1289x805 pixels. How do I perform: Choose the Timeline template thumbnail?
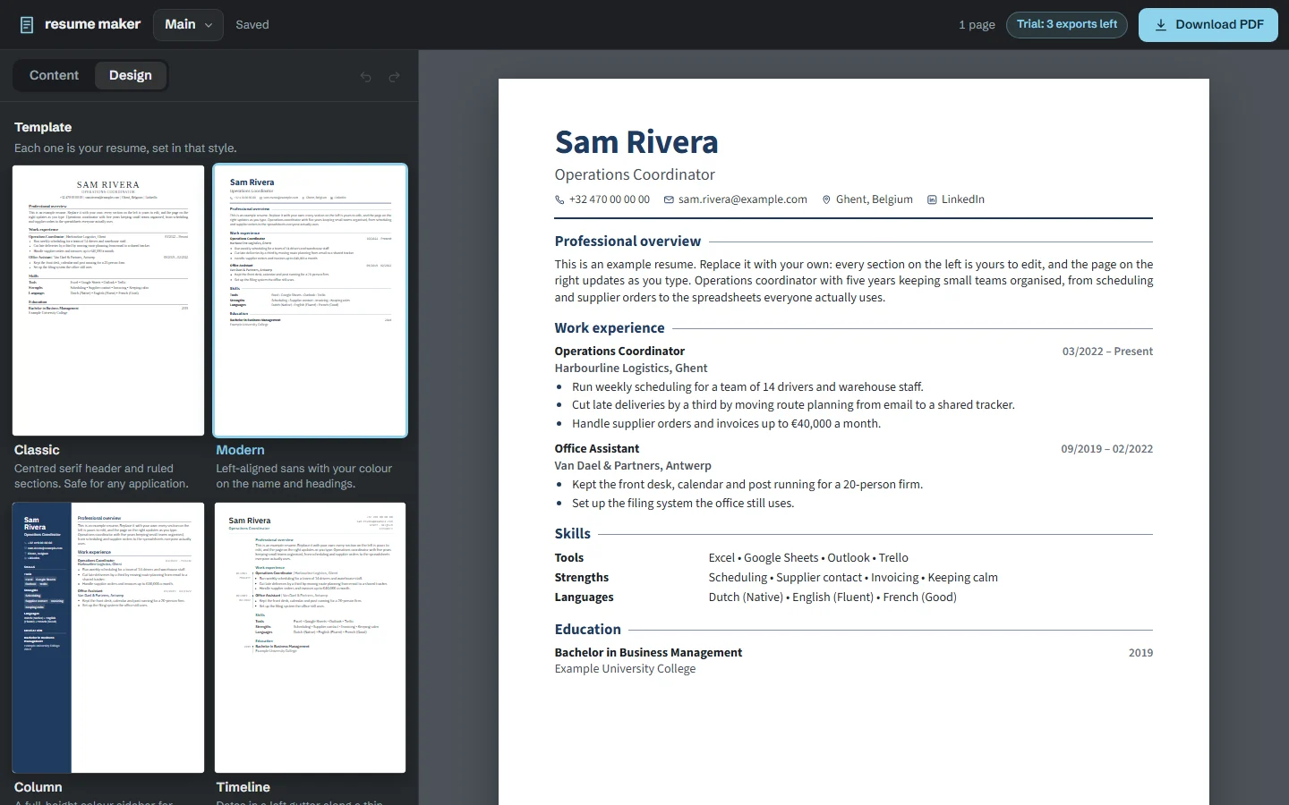coord(311,638)
